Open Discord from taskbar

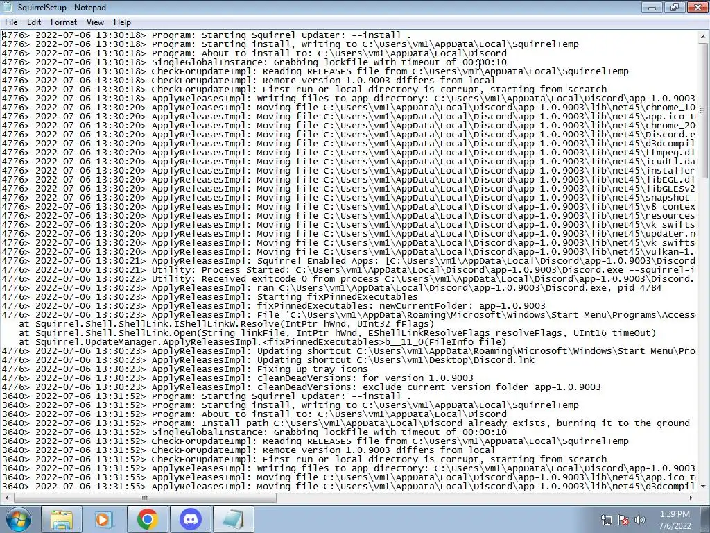point(191,519)
